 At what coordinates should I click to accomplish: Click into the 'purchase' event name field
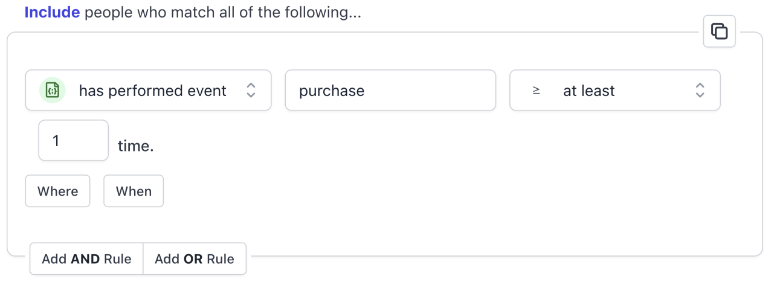pos(390,91)
